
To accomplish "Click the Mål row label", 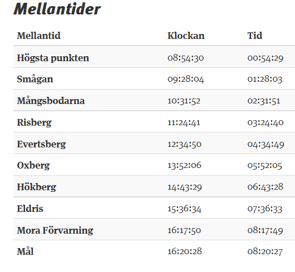I will [x=25, y=251].
